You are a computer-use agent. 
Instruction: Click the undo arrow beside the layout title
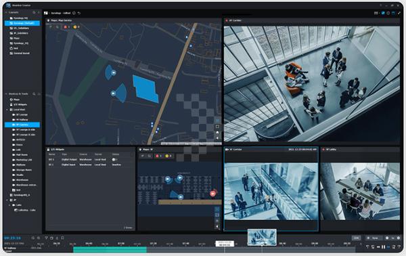(79, 13)
